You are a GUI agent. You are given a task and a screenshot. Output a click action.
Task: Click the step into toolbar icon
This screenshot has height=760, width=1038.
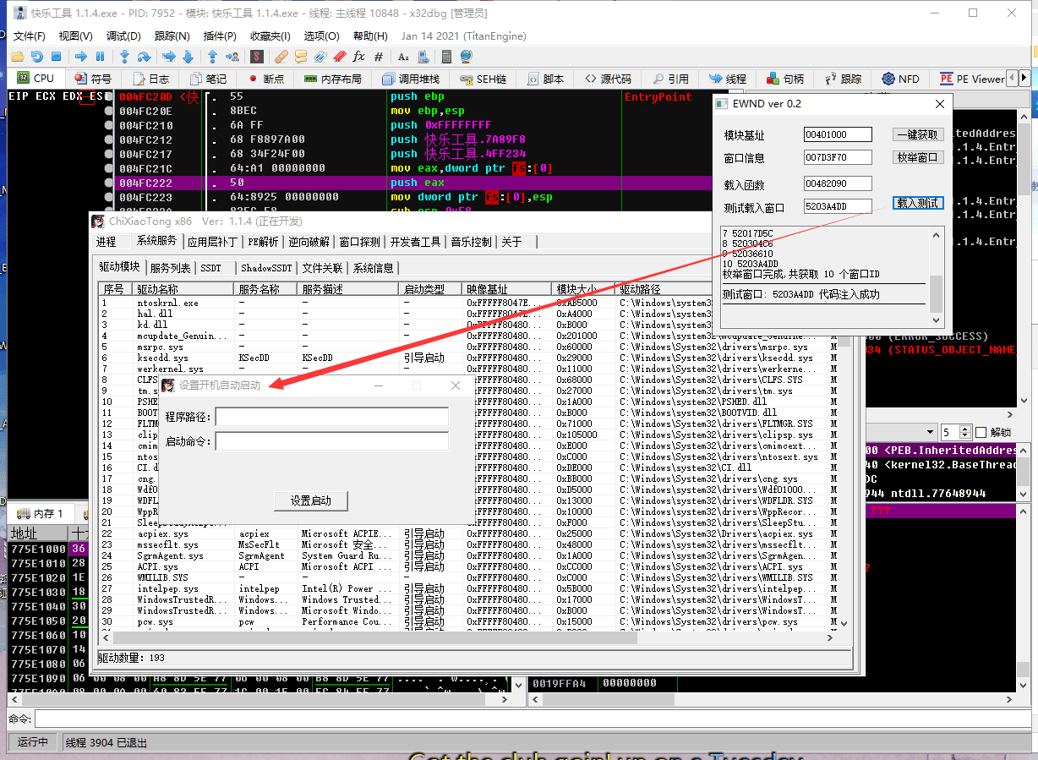[124, 57]
